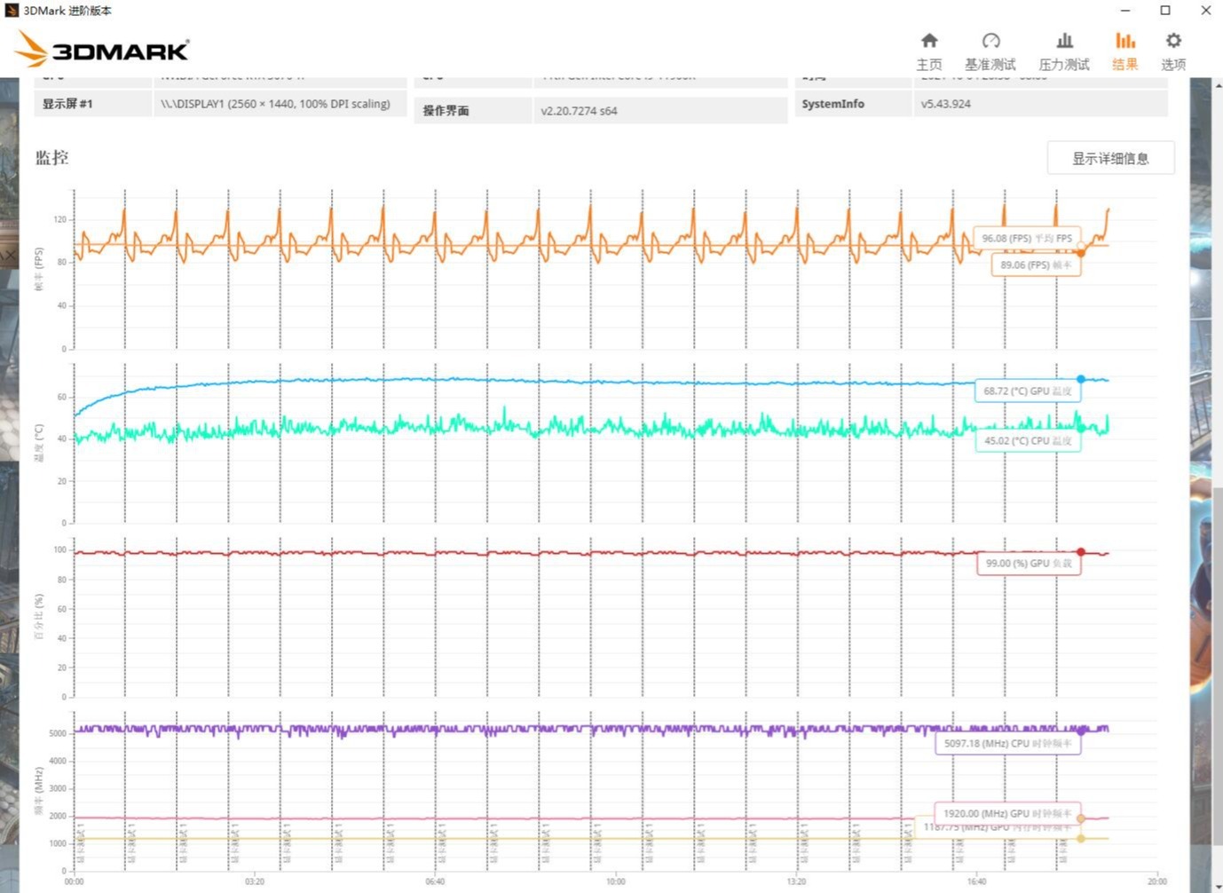Click the purple CPU clock marker dot

[1081, 731]
